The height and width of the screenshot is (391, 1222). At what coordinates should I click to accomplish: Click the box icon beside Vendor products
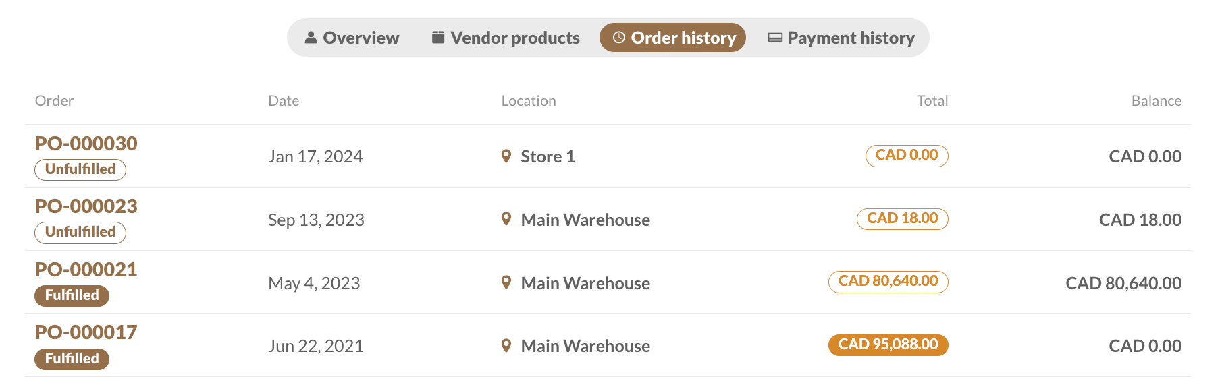pos(438,37)
